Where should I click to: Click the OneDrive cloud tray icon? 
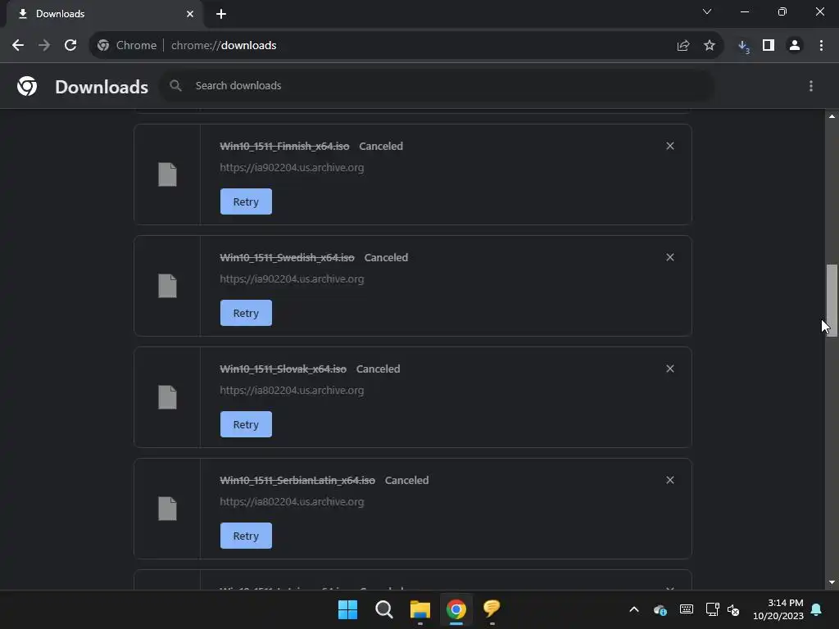coord(660,609)
